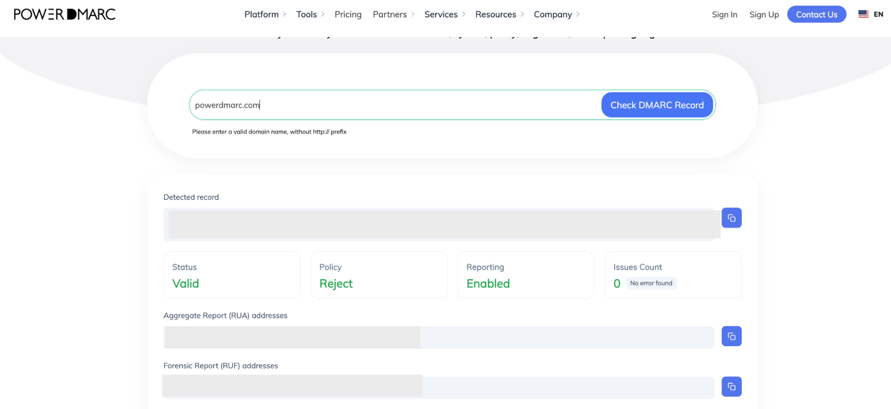The image size is (891, 409).
Task: Click the 'Policy' card label
Action: pos(330,267)
